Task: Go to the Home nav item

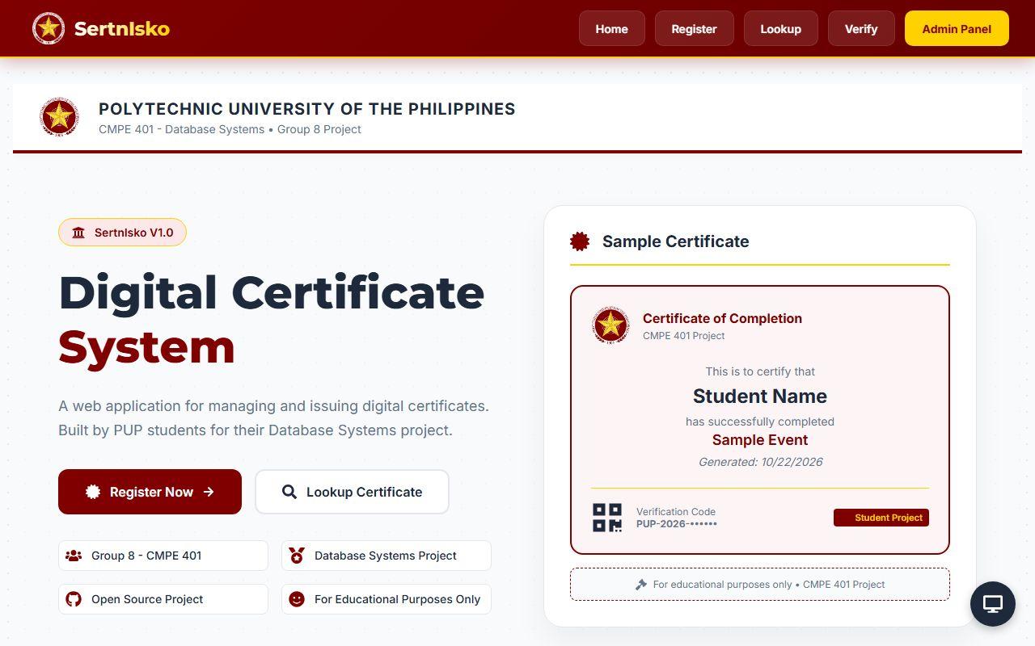Action: click(612, 28)
